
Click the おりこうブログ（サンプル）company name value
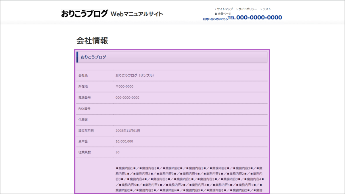134,75
